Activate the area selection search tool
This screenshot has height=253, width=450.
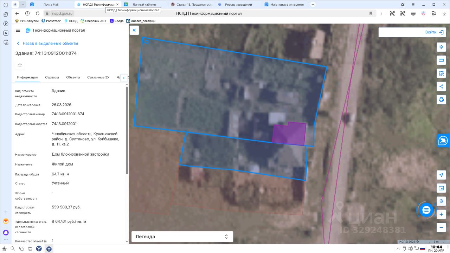pos(441,73)
